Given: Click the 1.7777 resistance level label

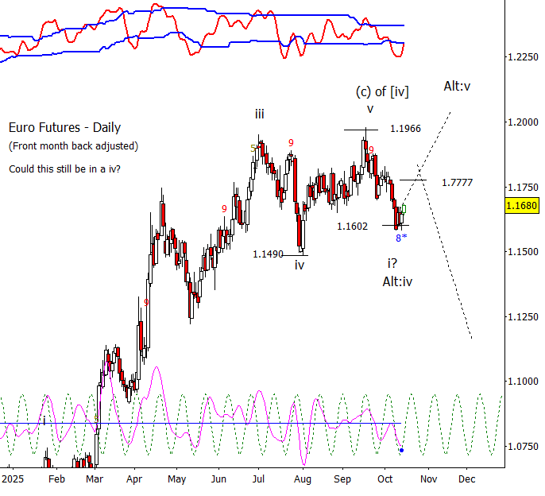Looking at the screenshot, I should pyautogui.click(x=457, y=183).
